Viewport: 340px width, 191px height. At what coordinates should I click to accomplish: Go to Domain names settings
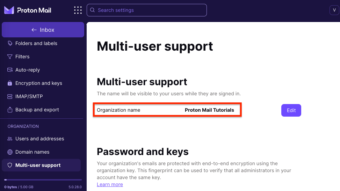pyautogui.click(x=32, y=152)
